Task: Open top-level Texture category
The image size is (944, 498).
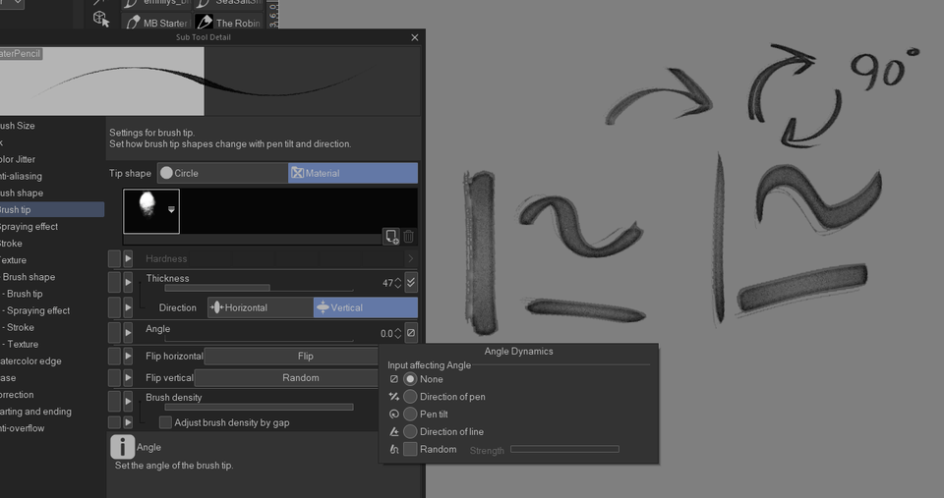Action: [x=52, y=260]
